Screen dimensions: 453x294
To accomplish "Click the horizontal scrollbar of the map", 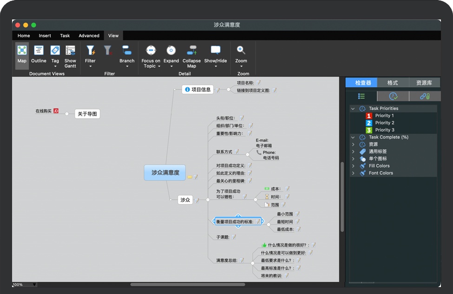I will [x=186, y=284].
